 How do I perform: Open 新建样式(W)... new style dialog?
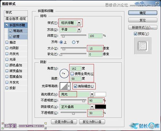[143, 27]
